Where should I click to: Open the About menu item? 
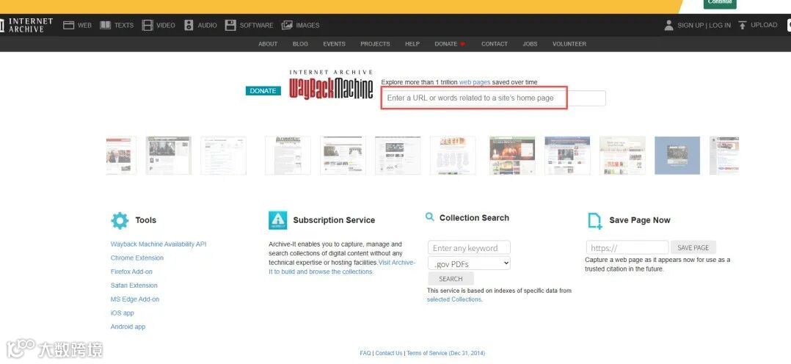(268, 44)
